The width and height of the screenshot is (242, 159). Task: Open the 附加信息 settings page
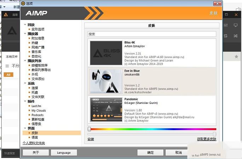point(38,38)
